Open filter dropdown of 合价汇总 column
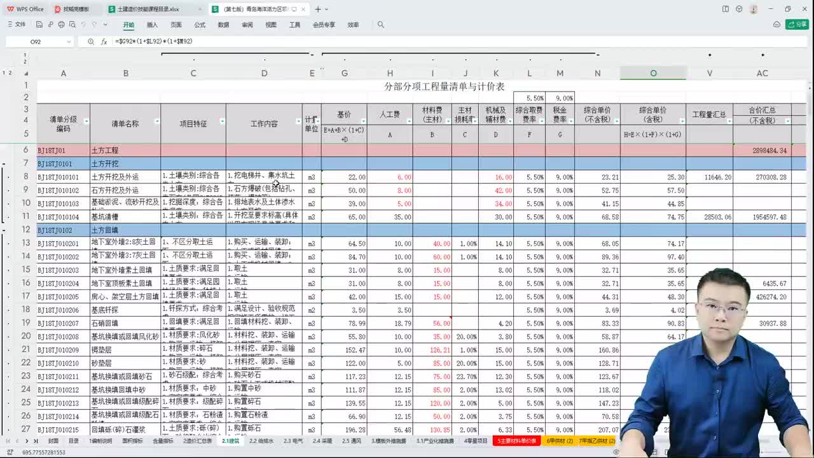This screenshot has width=814, height=458. click(x=788, y=120)
